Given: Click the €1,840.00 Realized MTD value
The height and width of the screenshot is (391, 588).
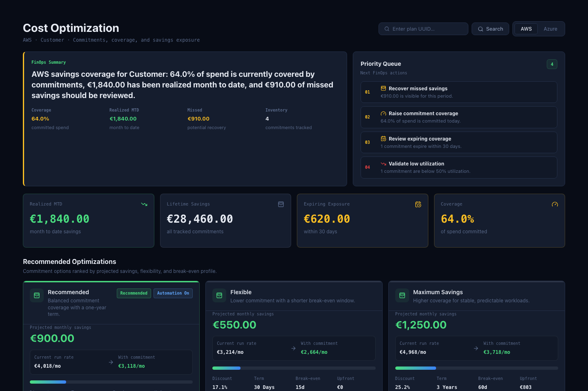Looking at the screenshot, I should tap(60, 219).
